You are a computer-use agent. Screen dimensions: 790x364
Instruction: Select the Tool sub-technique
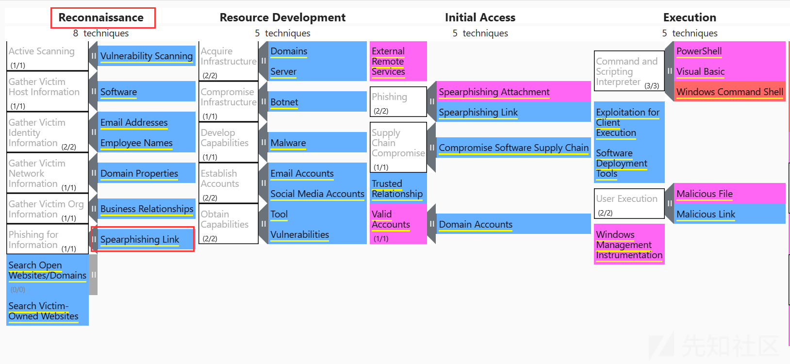tap(317, 214)
